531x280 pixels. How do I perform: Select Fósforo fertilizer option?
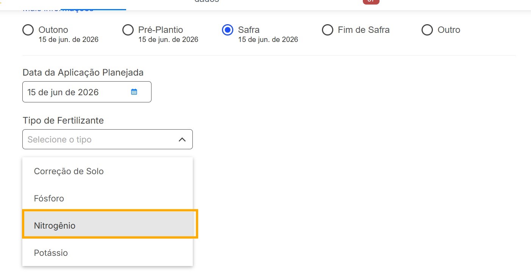point(49,198)
